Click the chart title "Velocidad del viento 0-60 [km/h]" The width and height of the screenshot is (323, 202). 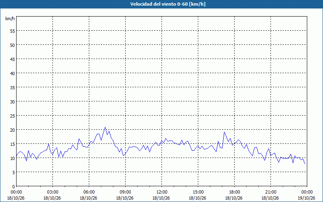click(168, 4)
